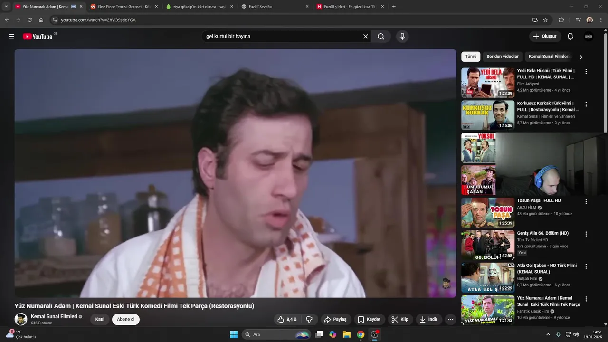Bookmark this page with the star icon
The image size is (608, 342).
[x=545, y=20]
